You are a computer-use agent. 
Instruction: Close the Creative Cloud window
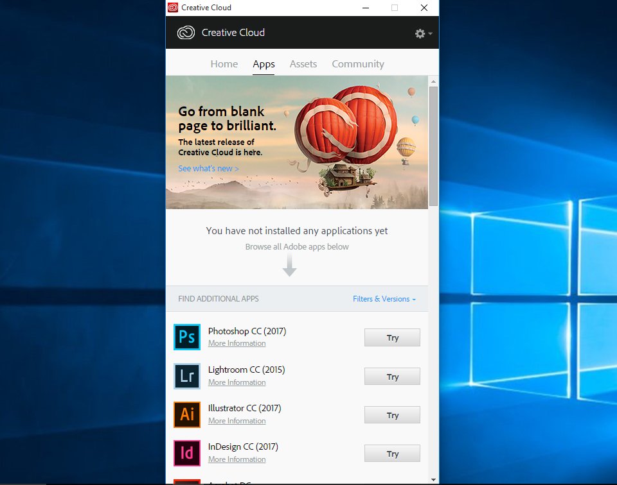pos(424,8)
